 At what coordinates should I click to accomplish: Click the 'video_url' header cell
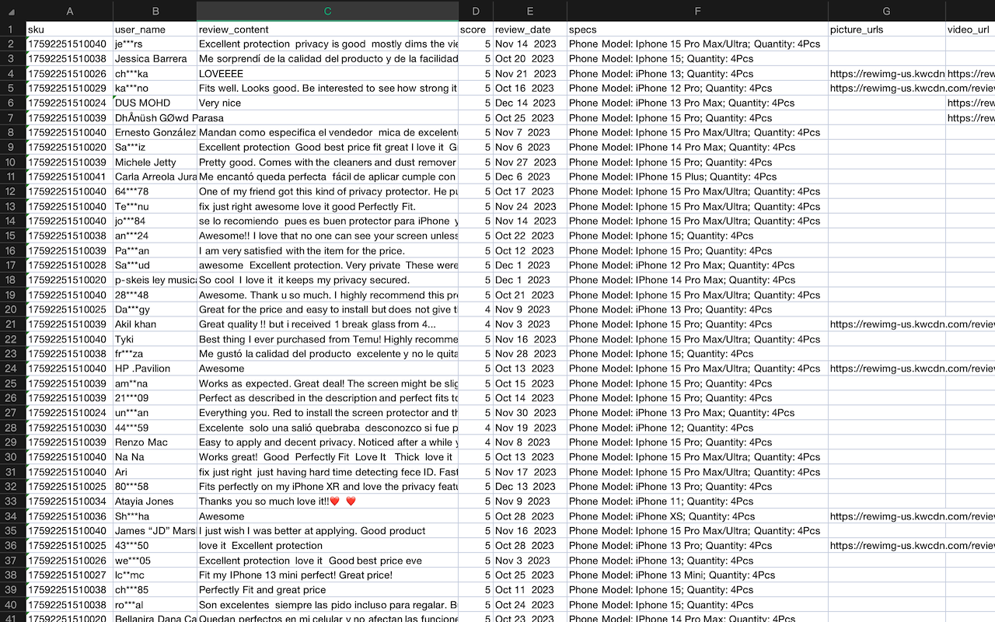(x=970, y=30)
